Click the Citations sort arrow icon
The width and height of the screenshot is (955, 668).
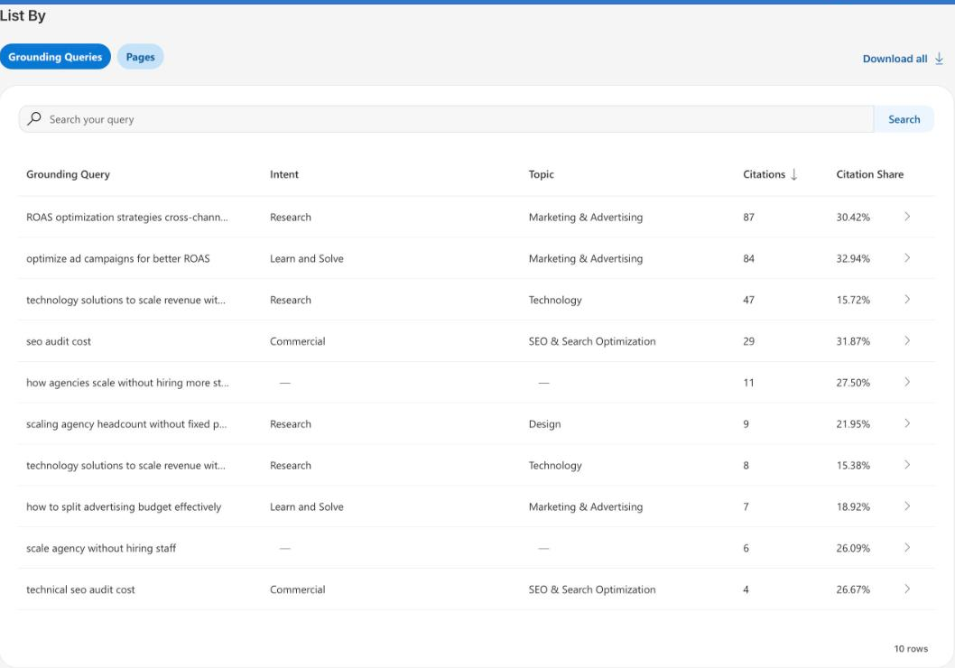tap(793, 175)
